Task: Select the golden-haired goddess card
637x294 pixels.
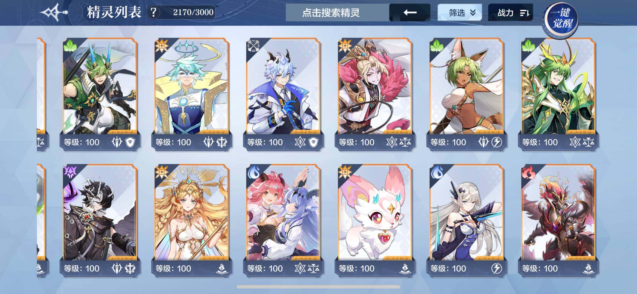Action: click(x=191, y=220)
